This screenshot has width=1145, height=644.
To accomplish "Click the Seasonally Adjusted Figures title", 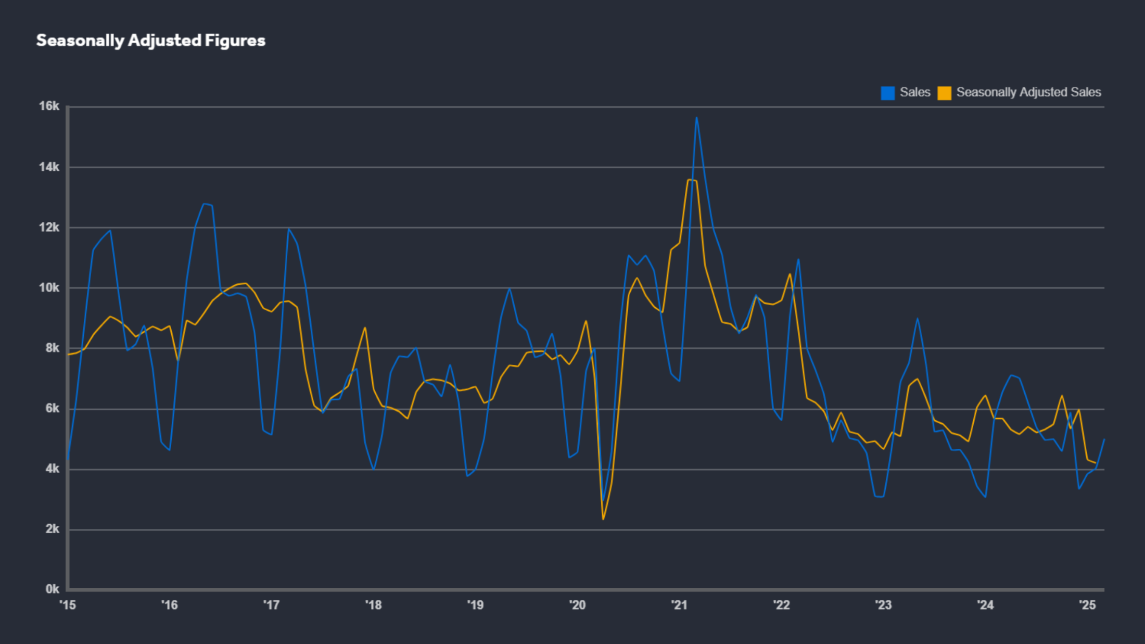I will pyautogui.click(x=150, y=41).
